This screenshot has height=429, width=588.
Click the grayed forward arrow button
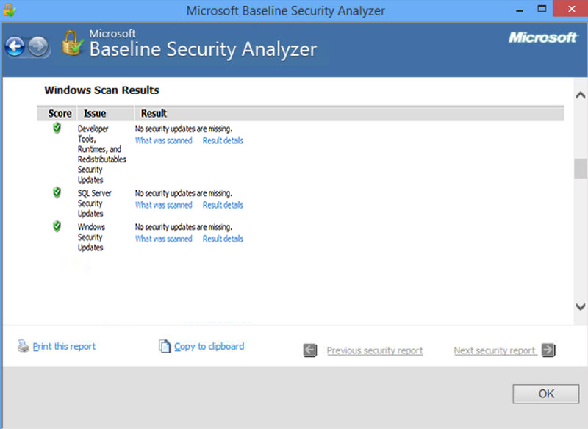[x=38, y=47]
